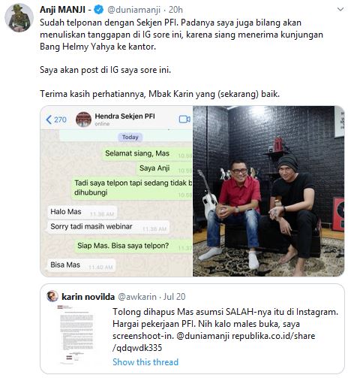Open Hendra Sekjen PFI contact avatar

(83, 119)
